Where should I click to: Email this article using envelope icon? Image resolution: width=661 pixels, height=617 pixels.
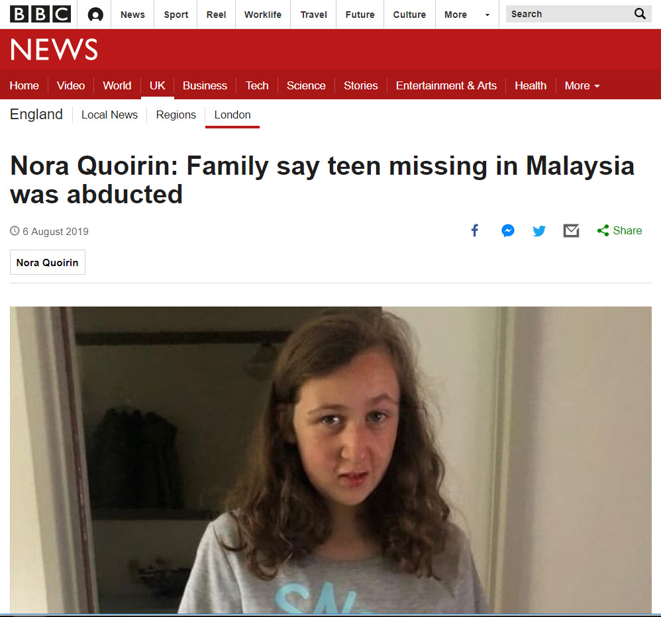click(571, 230)
